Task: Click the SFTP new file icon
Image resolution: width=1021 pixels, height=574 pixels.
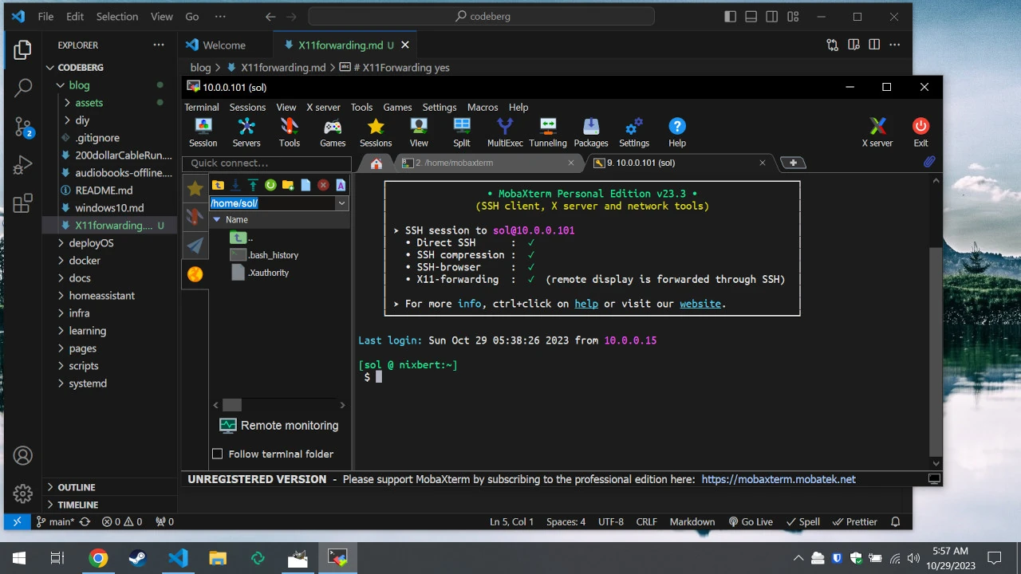Action: click(306, 185)
